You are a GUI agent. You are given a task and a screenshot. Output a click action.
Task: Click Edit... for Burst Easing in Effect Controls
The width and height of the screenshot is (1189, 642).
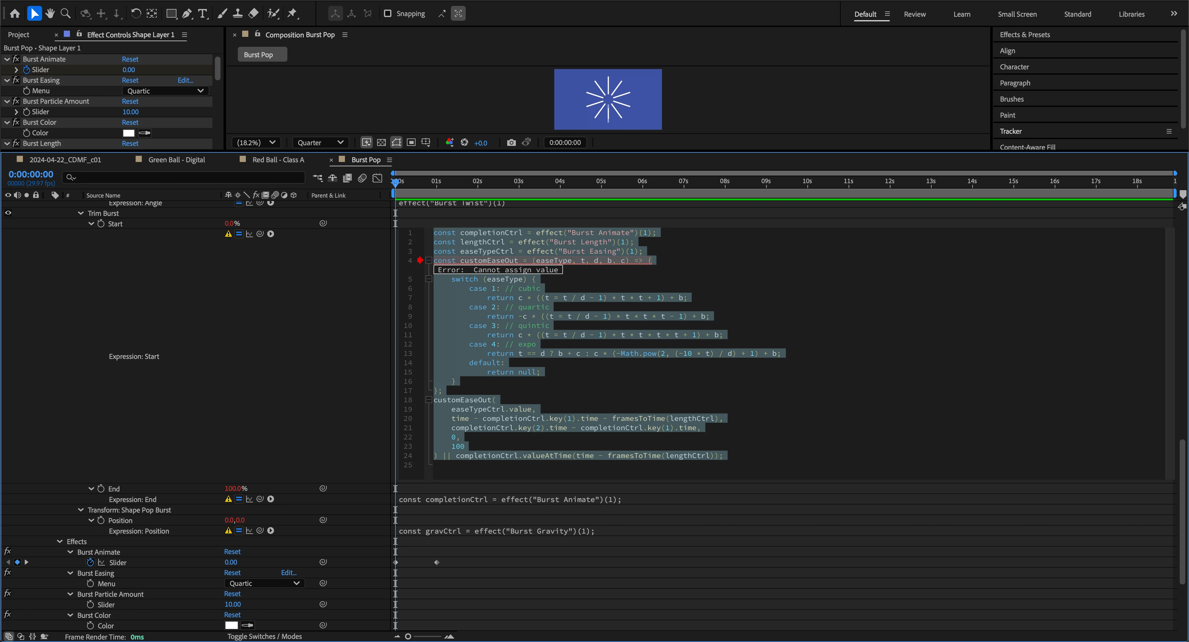(185, 80)
